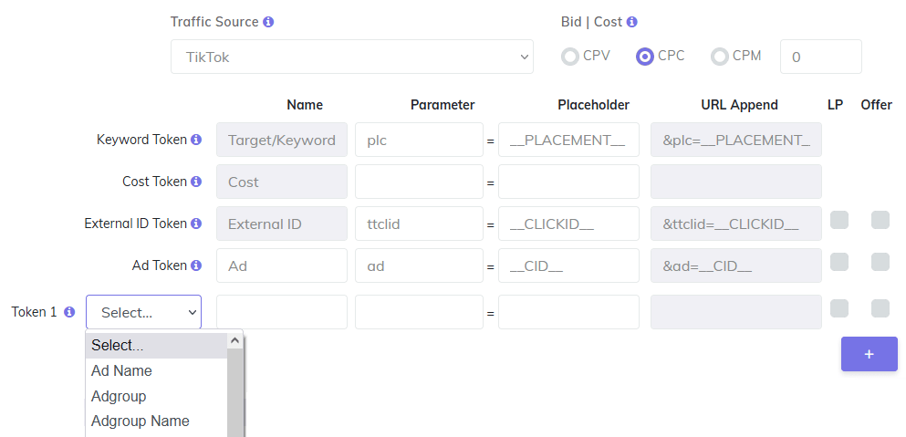Select the CPV radio button
This screenshot has height=437, width=906.
coord(570,57)
